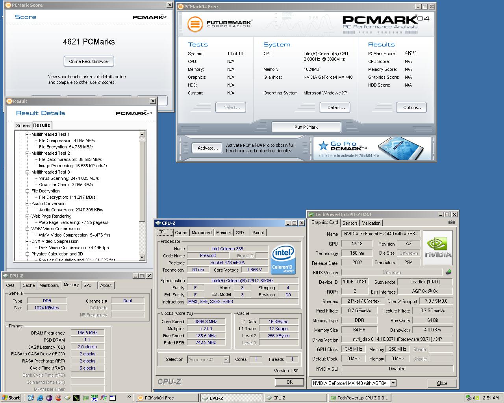Click the window-shaped quick launch icon
This screenshot has height=403, width=504.
(113, 398)
